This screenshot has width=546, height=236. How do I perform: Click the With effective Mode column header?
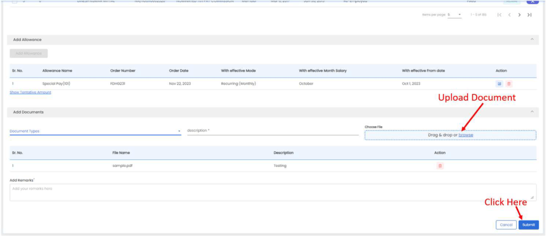tap(238, 71)
